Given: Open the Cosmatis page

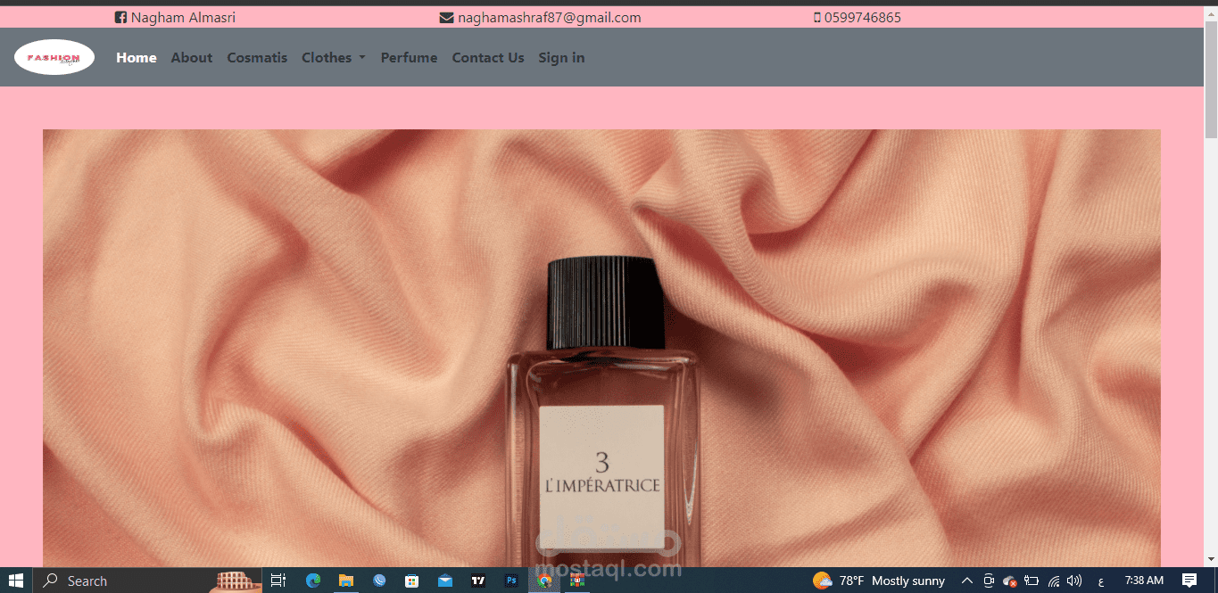Looking at the screenshot, I should click(257, 57).
